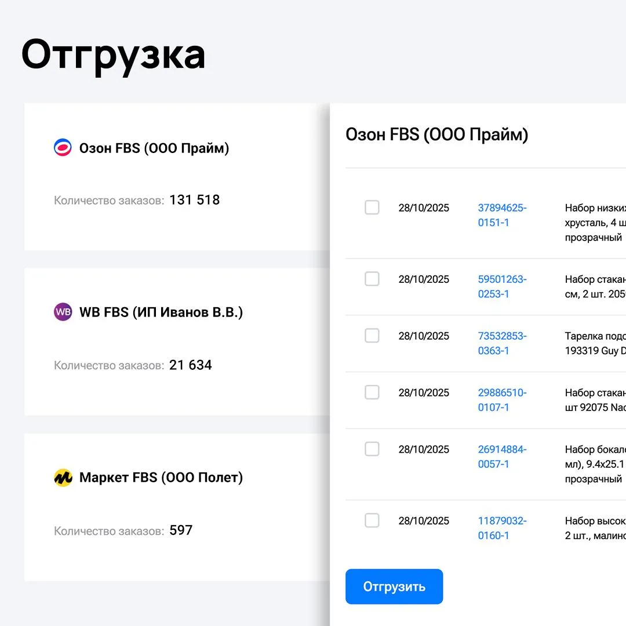Tick the checkbox for order 73532853-0363-1
Image resolution: width=626 pixels, height=626 pixels.
tap(372, 336)
